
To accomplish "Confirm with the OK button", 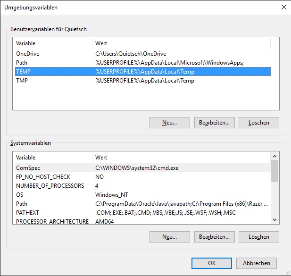I will [x=212, y=263].
